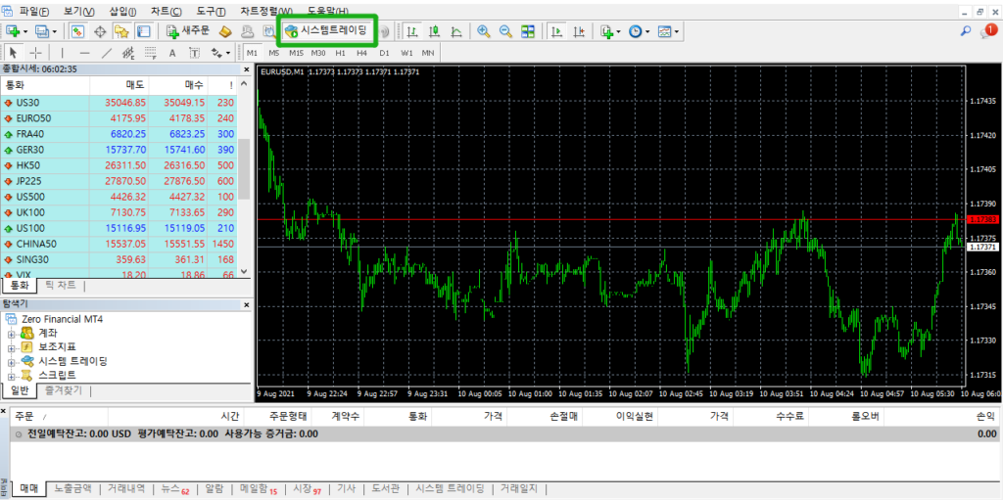Click the zoom in magnifier icon
This screenshot has width=1003, height=500.
[x=484, y=30]
